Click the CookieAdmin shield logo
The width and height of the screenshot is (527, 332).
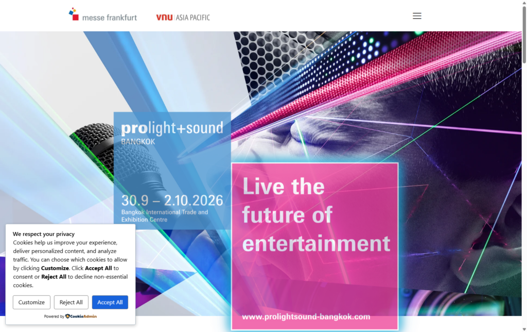tap(67, 316)
